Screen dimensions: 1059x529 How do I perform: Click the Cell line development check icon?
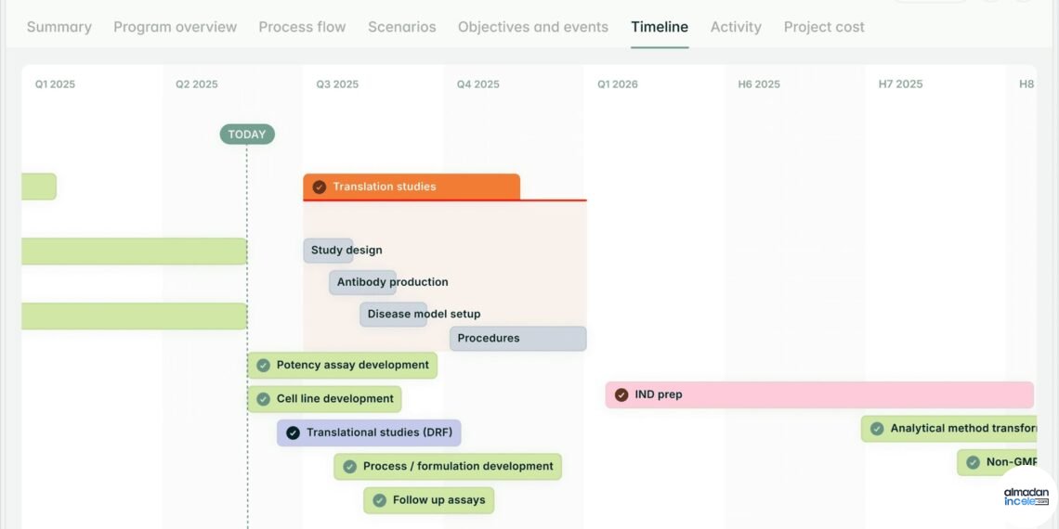pos(264,399)
